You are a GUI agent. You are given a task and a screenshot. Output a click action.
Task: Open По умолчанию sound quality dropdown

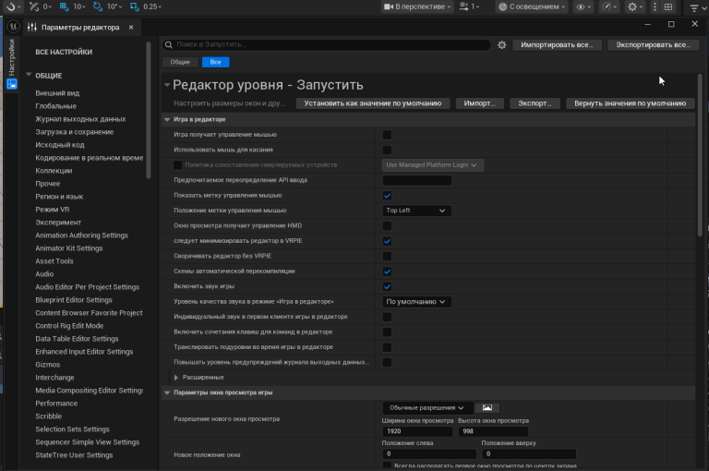point(416,302)
